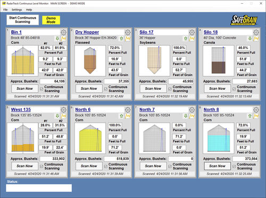The image size is (266, 198).
Task: Open the Settings menu
Action: point(17,10)
